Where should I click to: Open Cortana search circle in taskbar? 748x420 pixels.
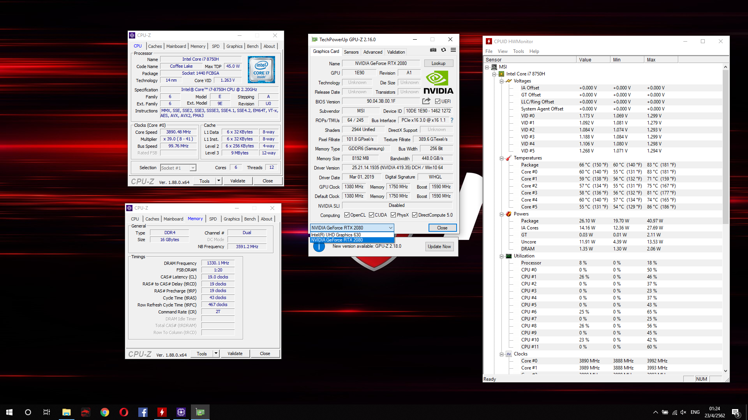pos(28,412)
